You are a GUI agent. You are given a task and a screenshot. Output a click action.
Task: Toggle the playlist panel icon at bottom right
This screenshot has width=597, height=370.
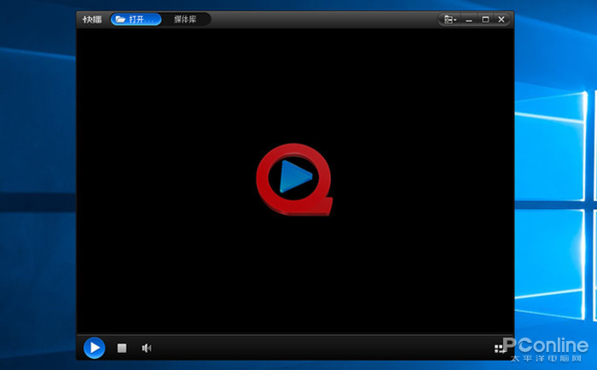pos(499,349)
